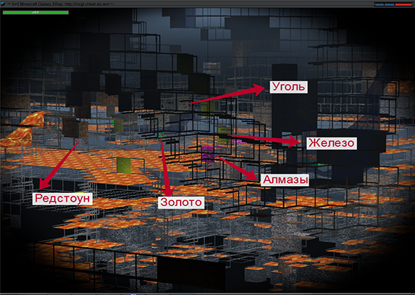Viewport: 415px width, 295px height.
Task: Click the green progress bar at top
Action: point(36,12)
